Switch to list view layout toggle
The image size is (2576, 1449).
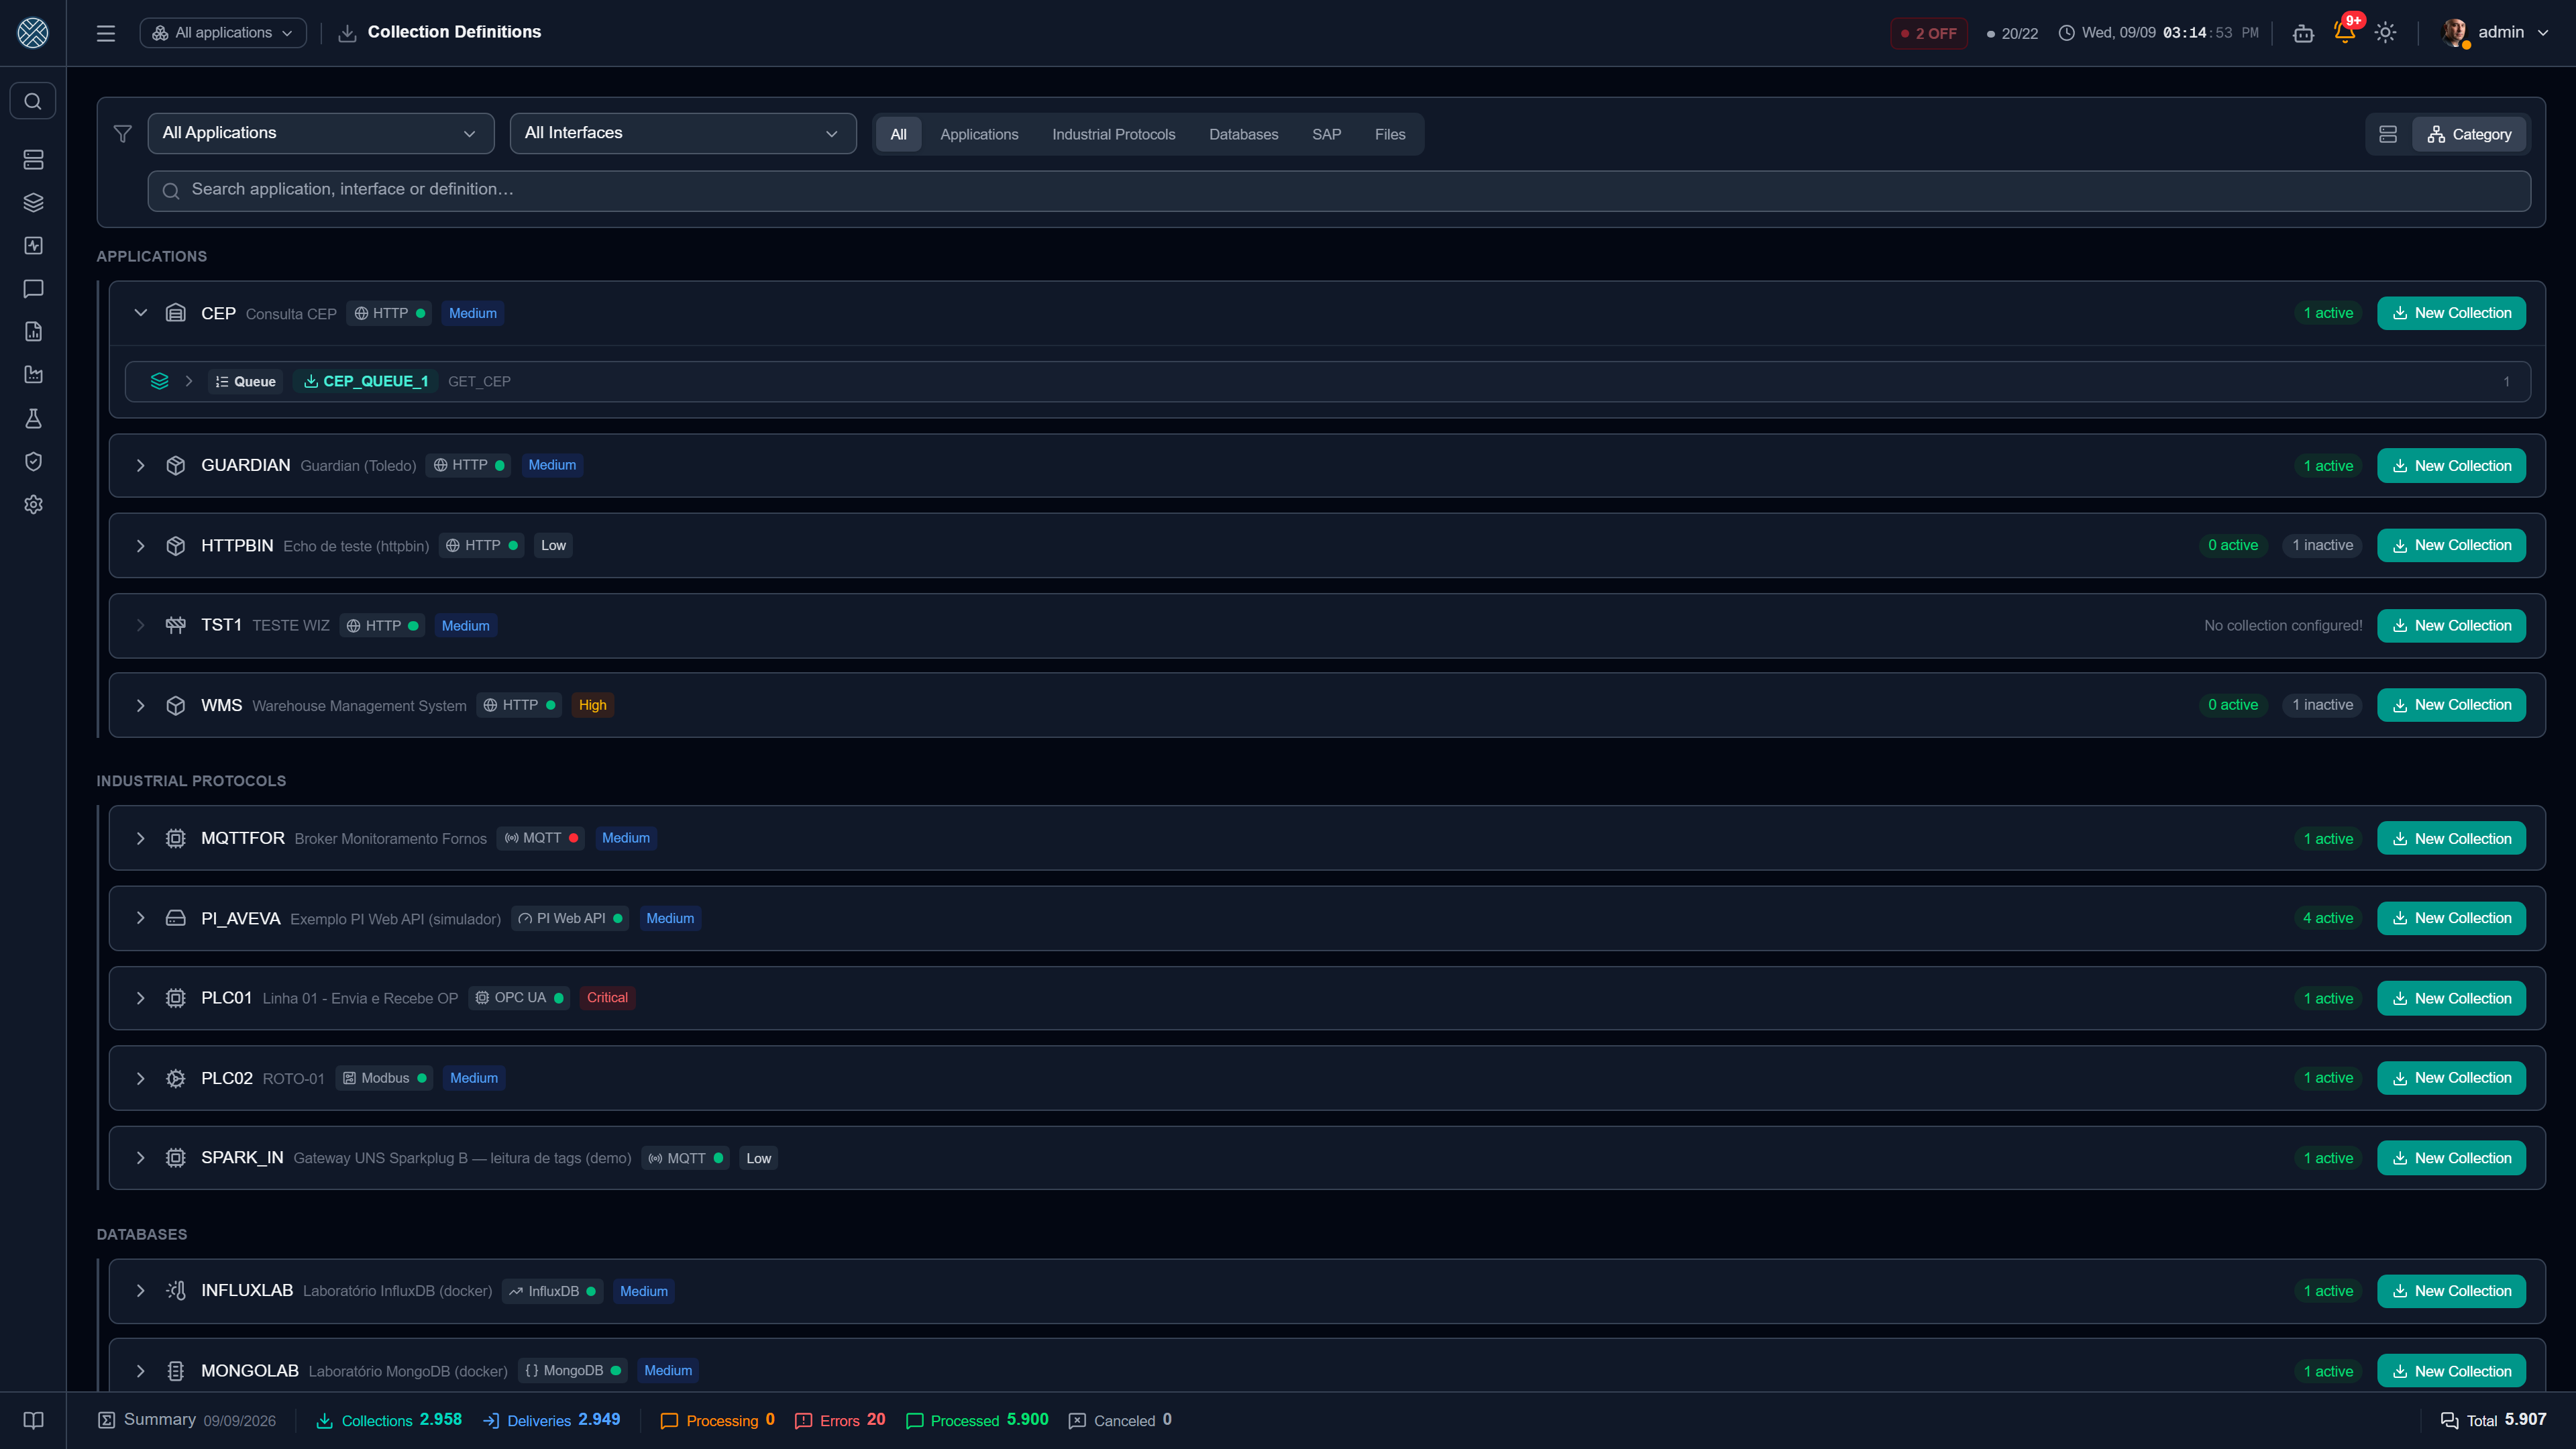coord(2388,134)
